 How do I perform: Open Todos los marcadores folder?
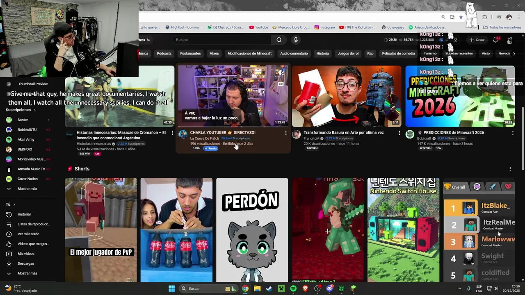pos(502,27)
